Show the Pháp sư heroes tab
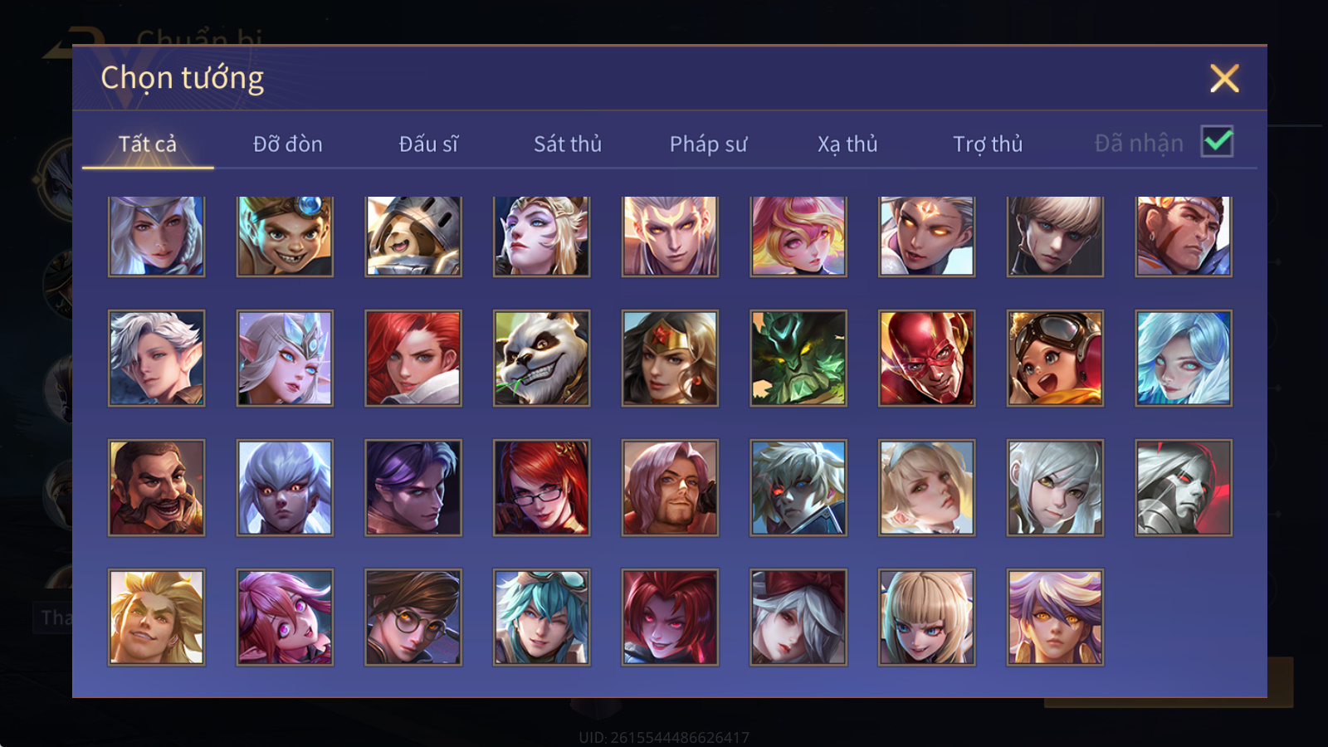 click(x=708, y=144)
